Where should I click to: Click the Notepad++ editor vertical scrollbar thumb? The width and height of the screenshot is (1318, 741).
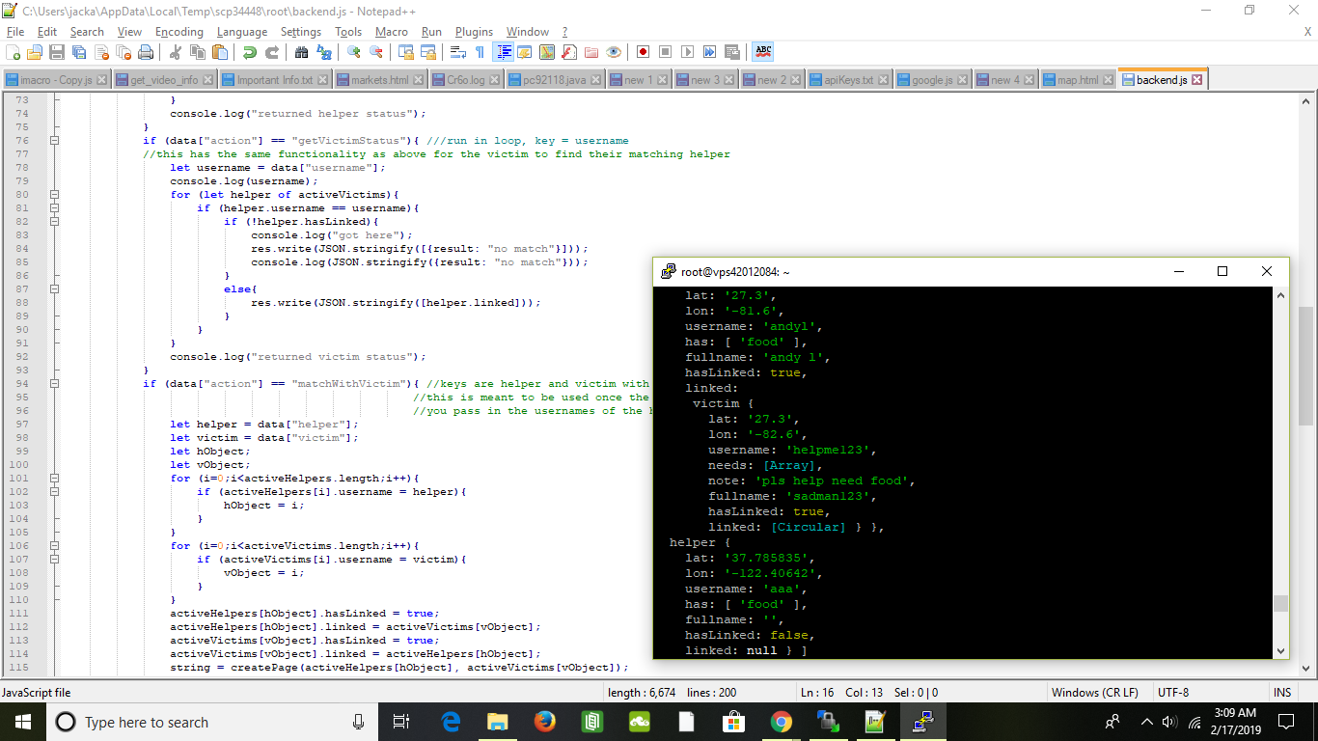(x=1307, y=367)
